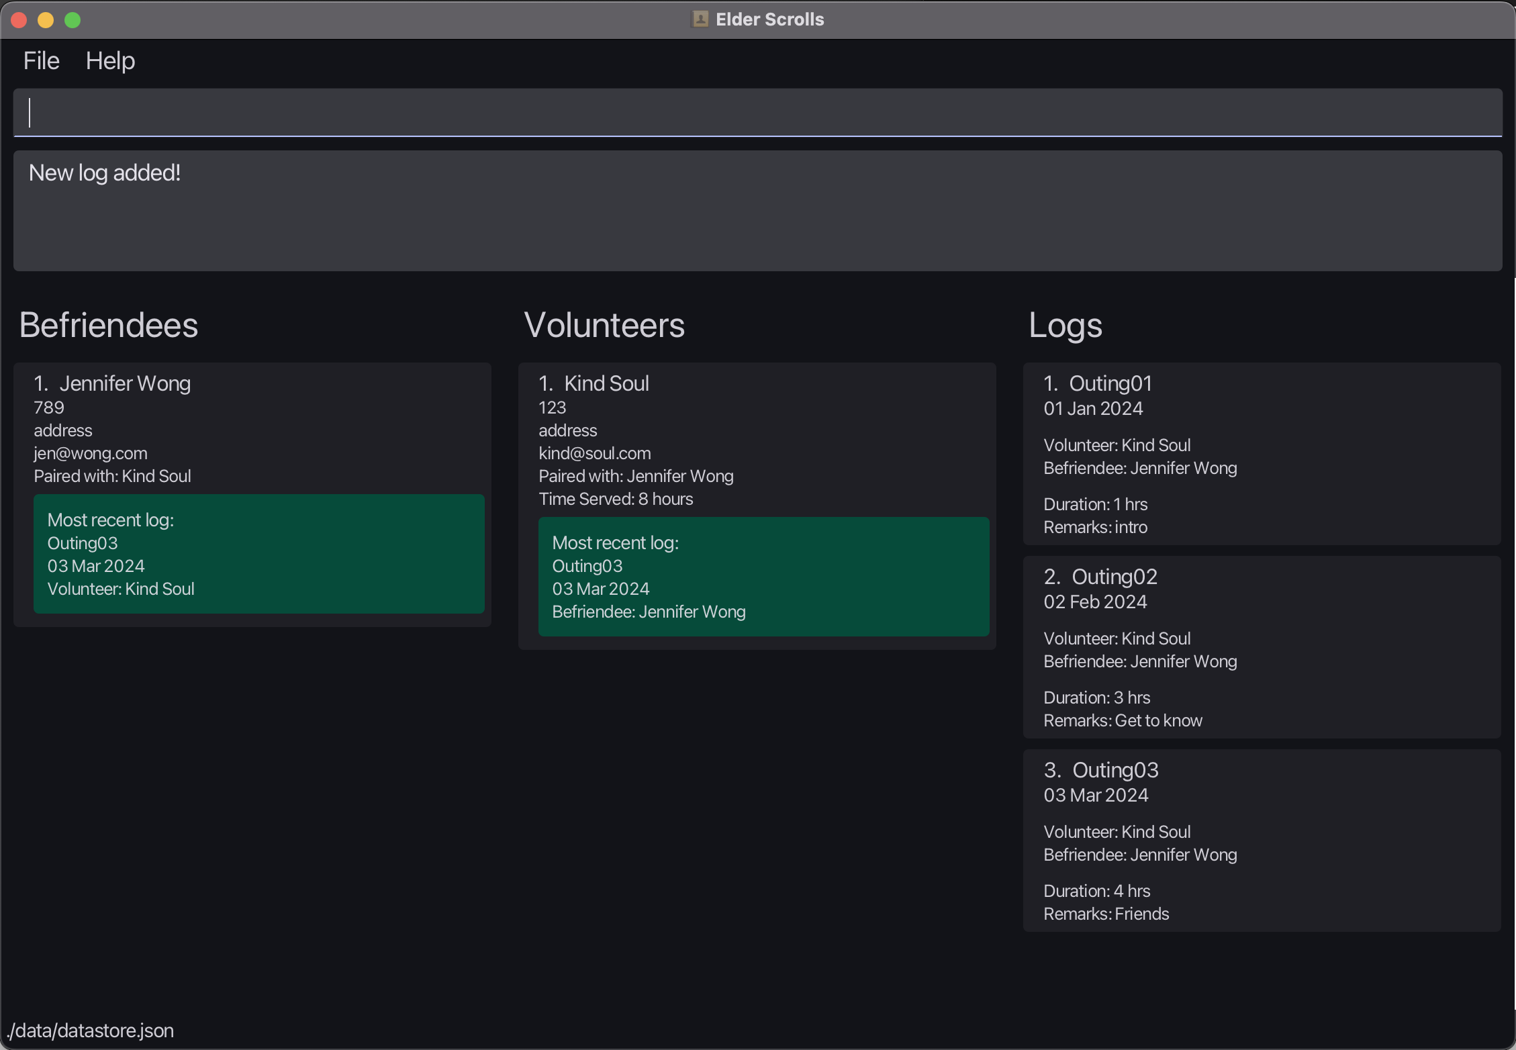The width and height of the screenshot is (1516, 1050).
Task: Click the Volunteers heading
Action: 604,326
